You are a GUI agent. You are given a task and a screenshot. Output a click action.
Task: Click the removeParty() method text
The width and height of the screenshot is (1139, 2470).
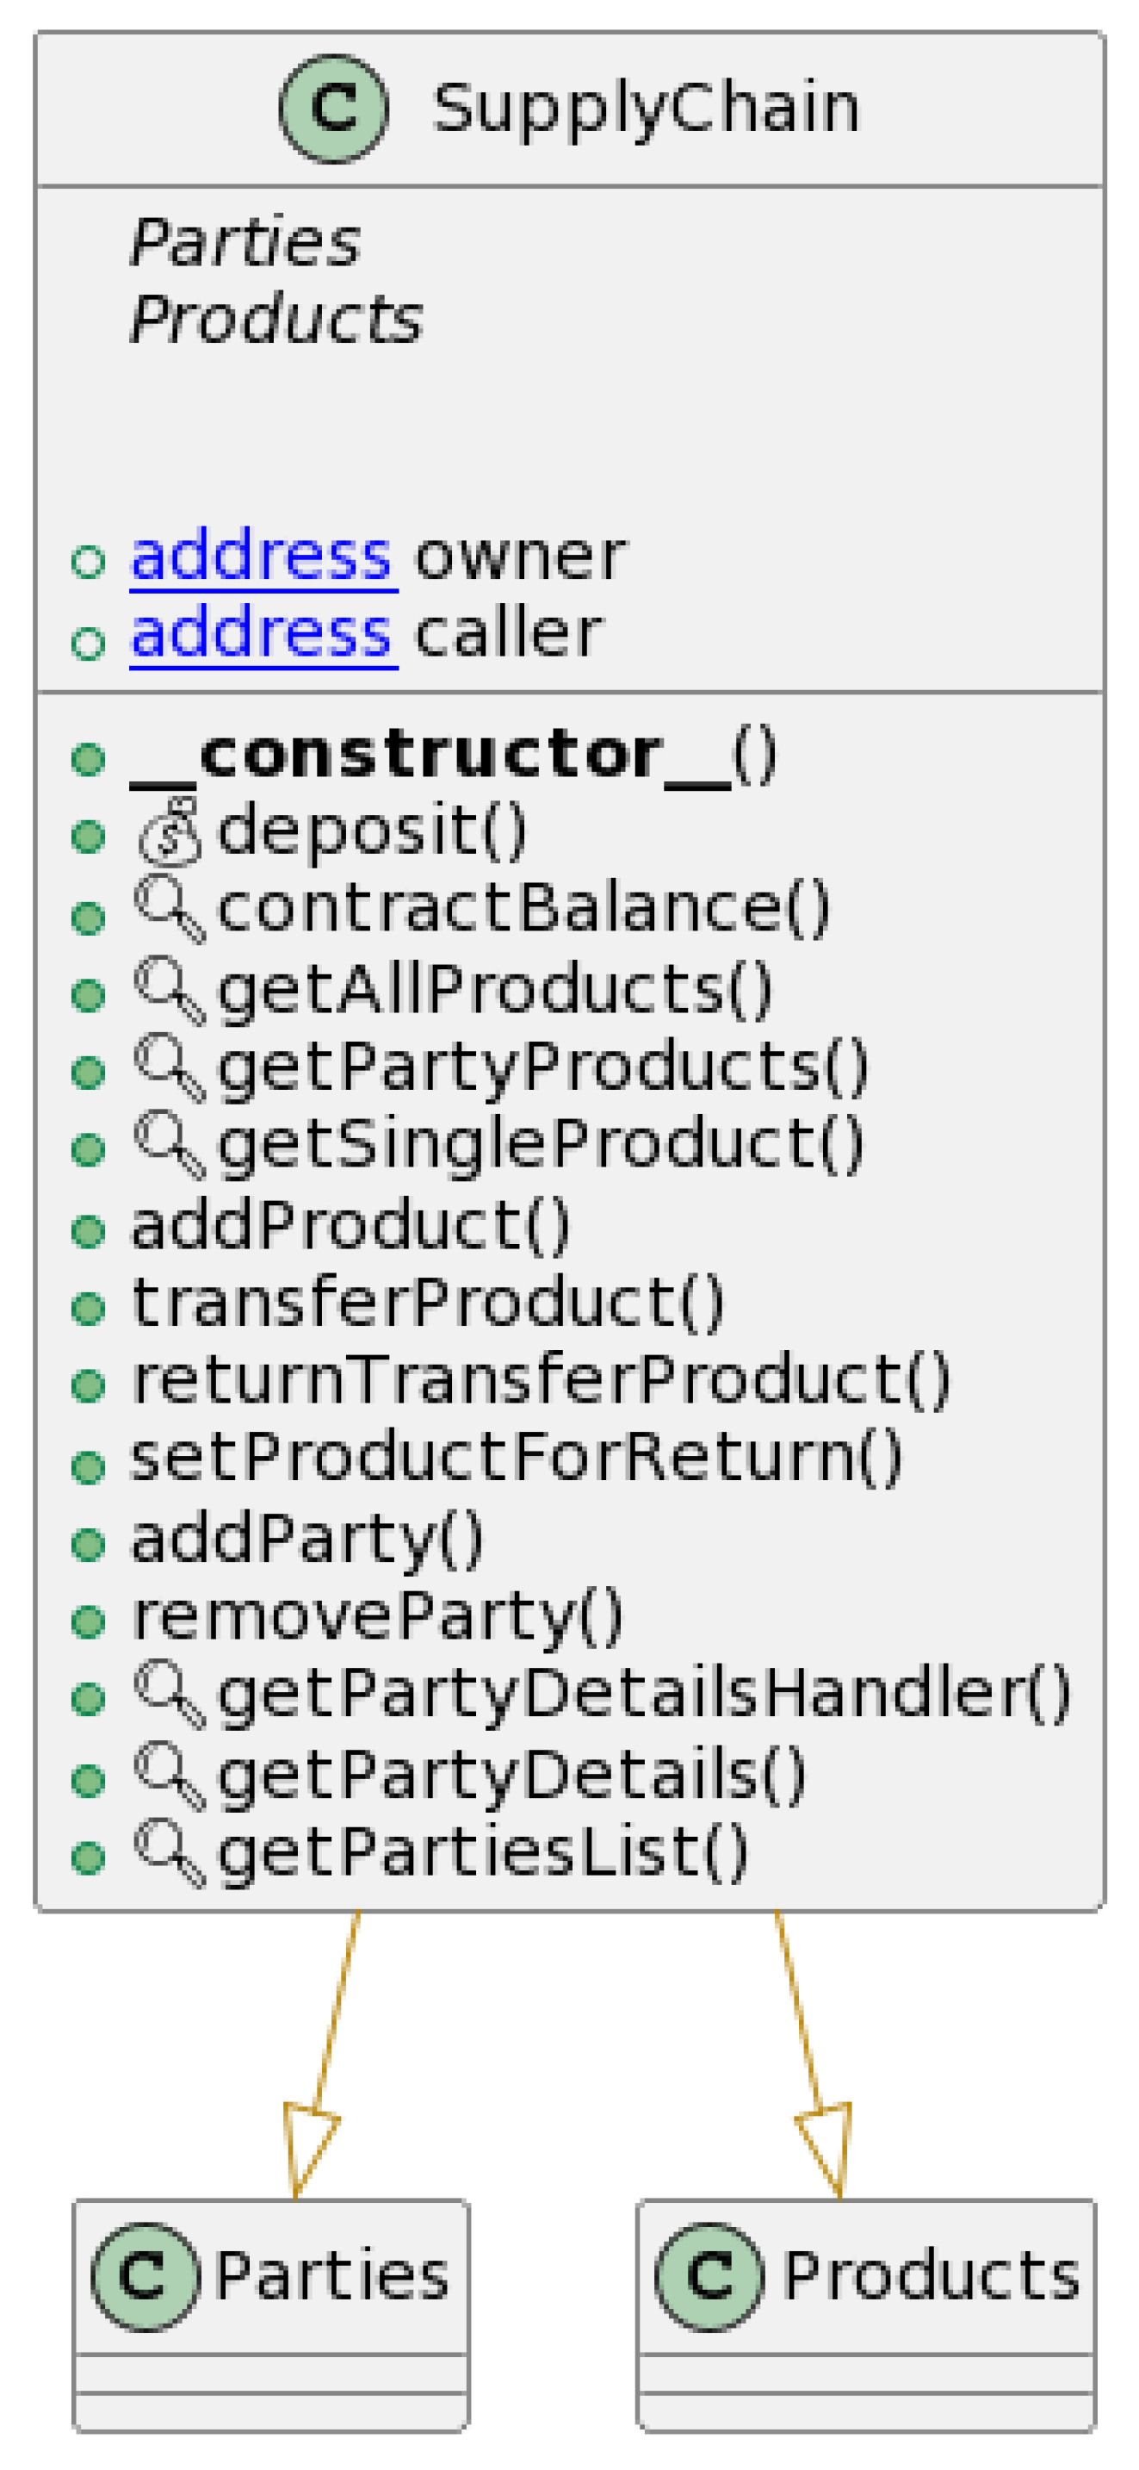(x=377, y=1616)
